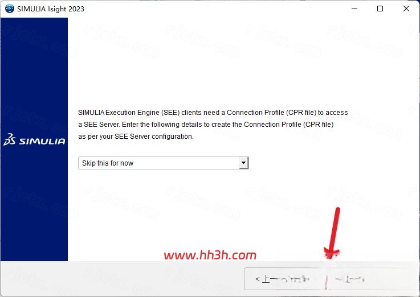Viewport: 420px width, 297px height.
Task: Click the SIMULIA Isight title bar icon
Action: click(9, 9)
